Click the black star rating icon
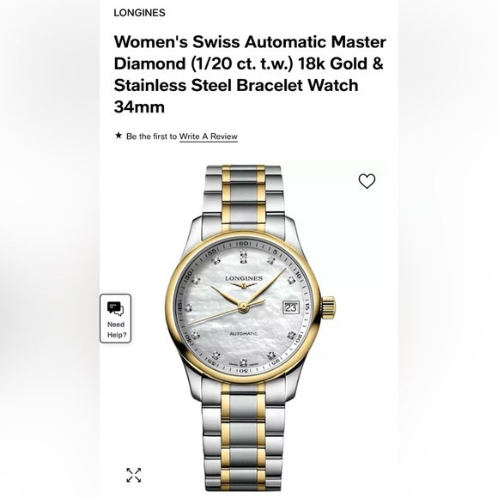 [118, 136]
